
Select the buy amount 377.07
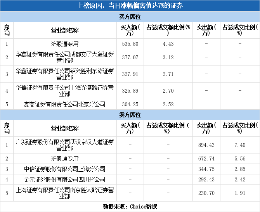pos(130,57)
